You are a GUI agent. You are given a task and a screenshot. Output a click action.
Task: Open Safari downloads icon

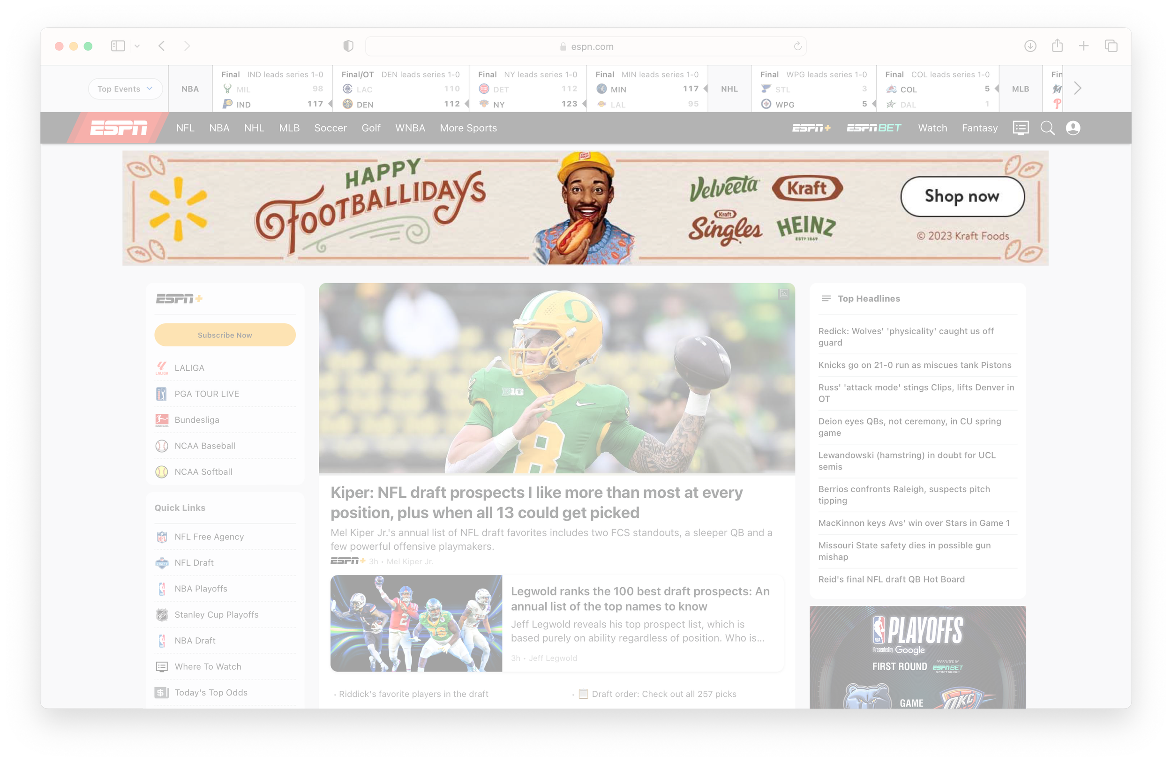[1030, 46]
